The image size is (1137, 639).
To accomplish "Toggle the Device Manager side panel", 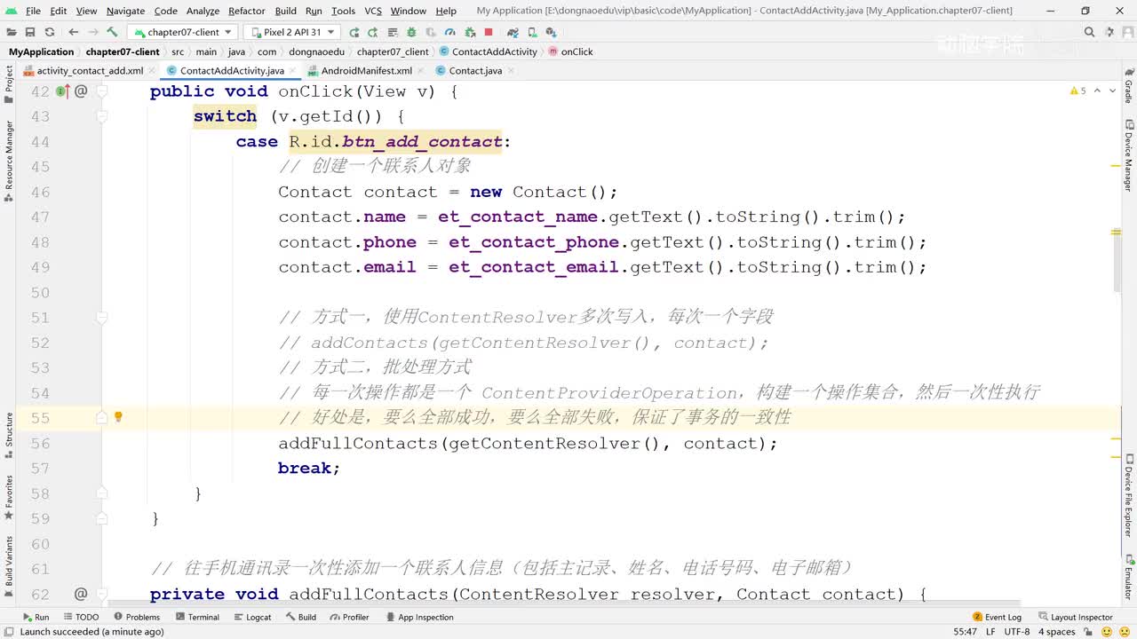I will 1128,156.
